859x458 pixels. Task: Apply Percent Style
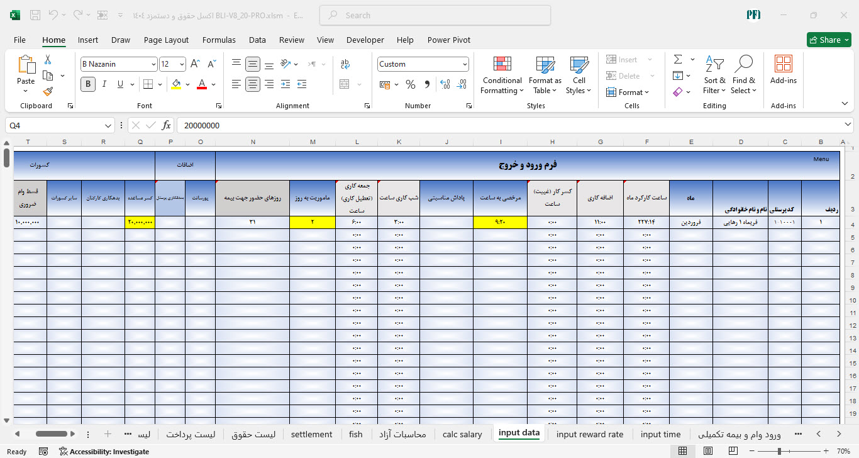[411, 84]
